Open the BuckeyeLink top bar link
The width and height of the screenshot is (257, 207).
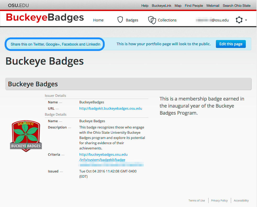[161, 5]
